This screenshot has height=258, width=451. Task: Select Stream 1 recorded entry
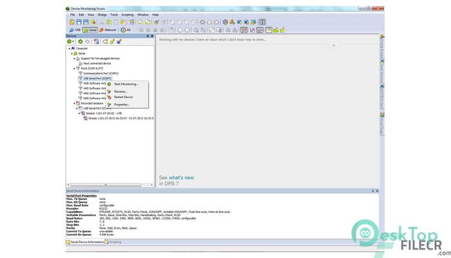click(x=121, y=118)
